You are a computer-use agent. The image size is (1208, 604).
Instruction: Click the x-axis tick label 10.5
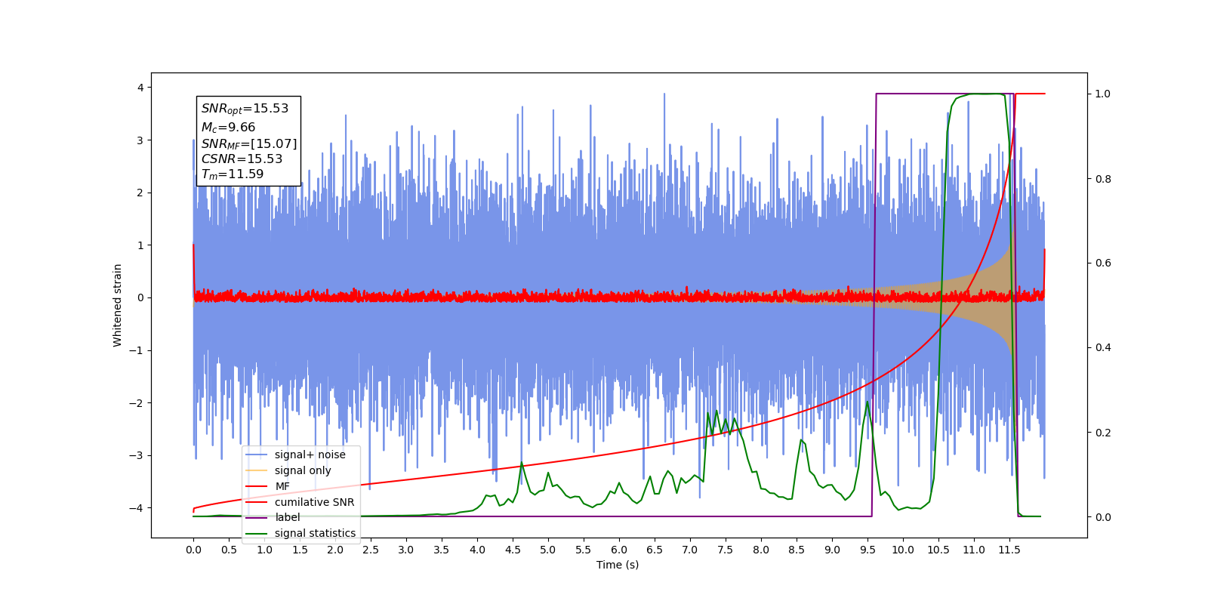point(938,550)
